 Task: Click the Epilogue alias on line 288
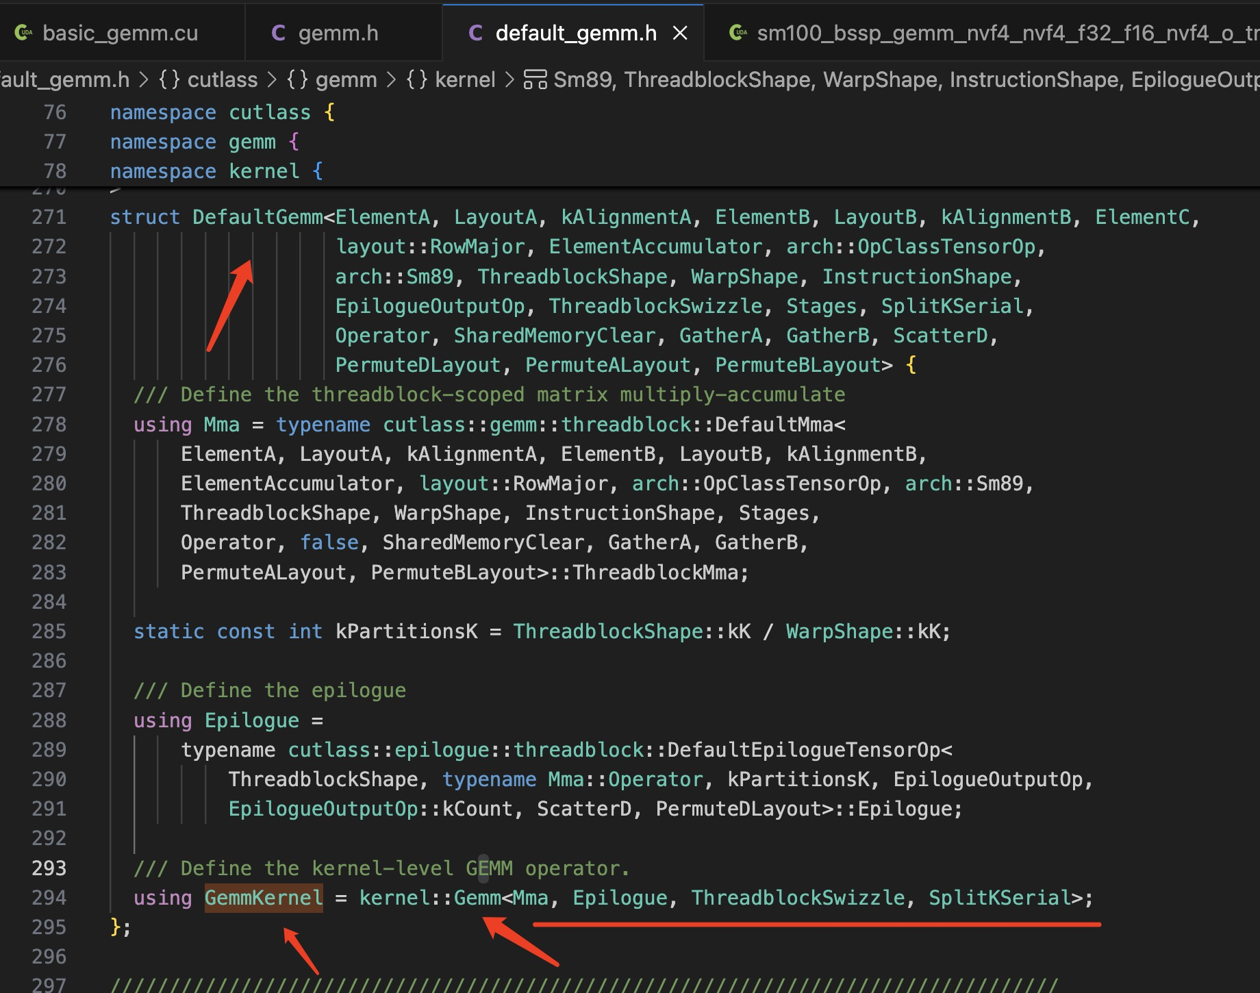click(x=251, y=720)
